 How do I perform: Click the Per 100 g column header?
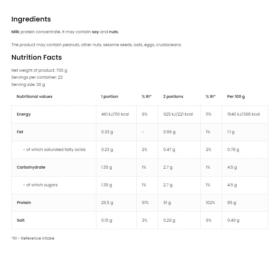tap(236, 97)
